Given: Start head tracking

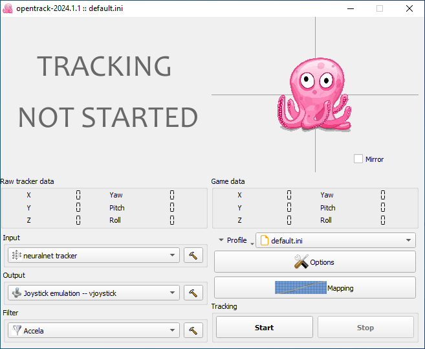Looking at the screenshot, I should point(265,327).
